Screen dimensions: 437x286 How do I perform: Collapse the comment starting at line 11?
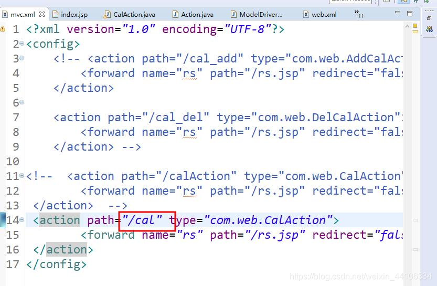(x=22, y=176)
